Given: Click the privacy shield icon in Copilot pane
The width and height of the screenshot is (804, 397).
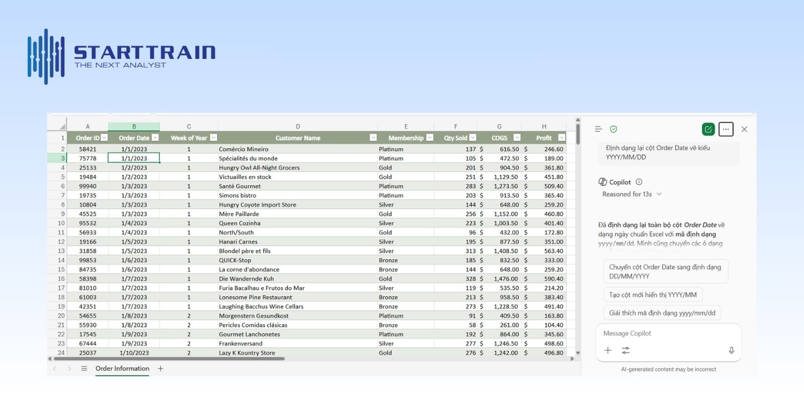Looking at the screenshot, I should coord(613,129).
